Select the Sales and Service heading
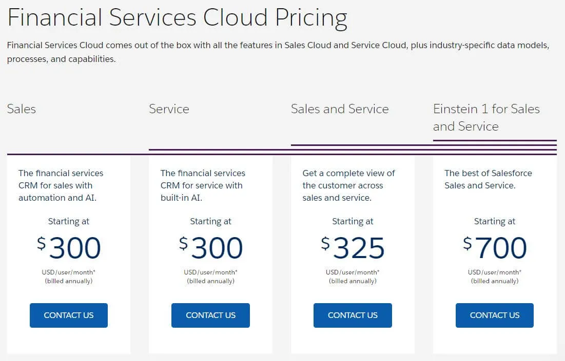565x361 pixels. pos(340,109)
